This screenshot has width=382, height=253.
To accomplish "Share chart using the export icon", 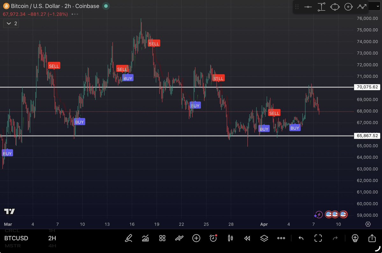I will (372, 238).
